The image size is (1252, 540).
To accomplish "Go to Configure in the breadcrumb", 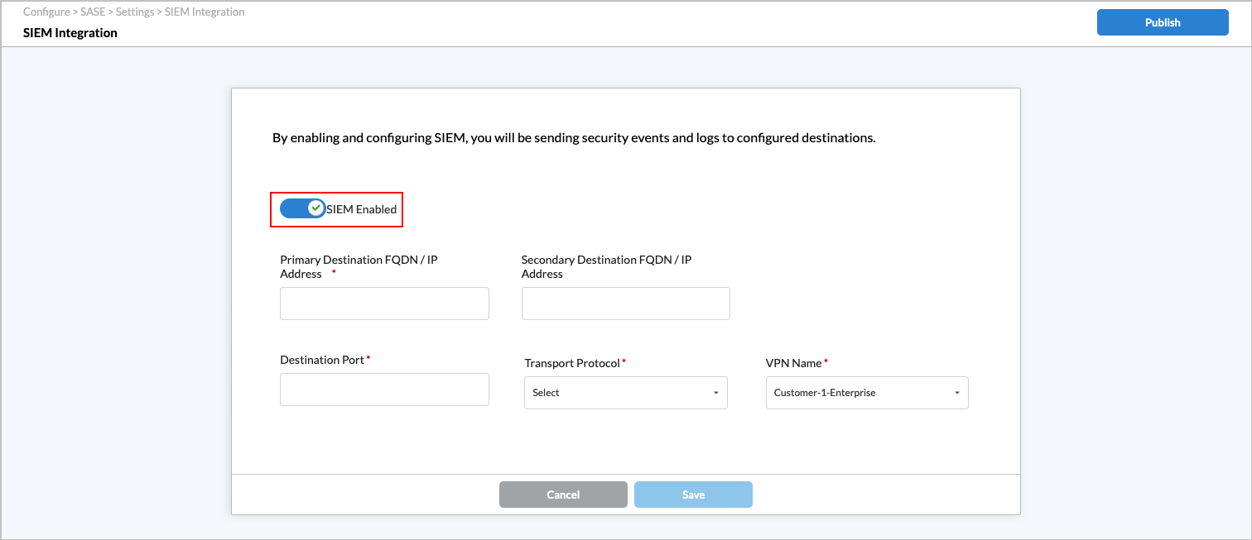I will coord(46,12).
